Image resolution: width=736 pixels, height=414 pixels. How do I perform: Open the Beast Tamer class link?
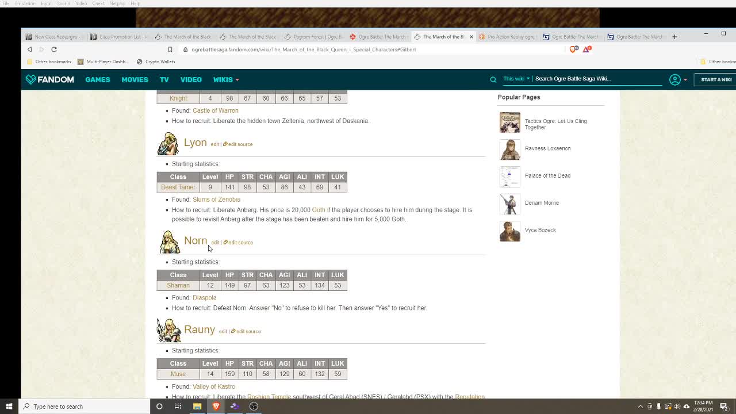178,187
